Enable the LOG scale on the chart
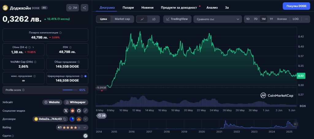 point(296,19)
